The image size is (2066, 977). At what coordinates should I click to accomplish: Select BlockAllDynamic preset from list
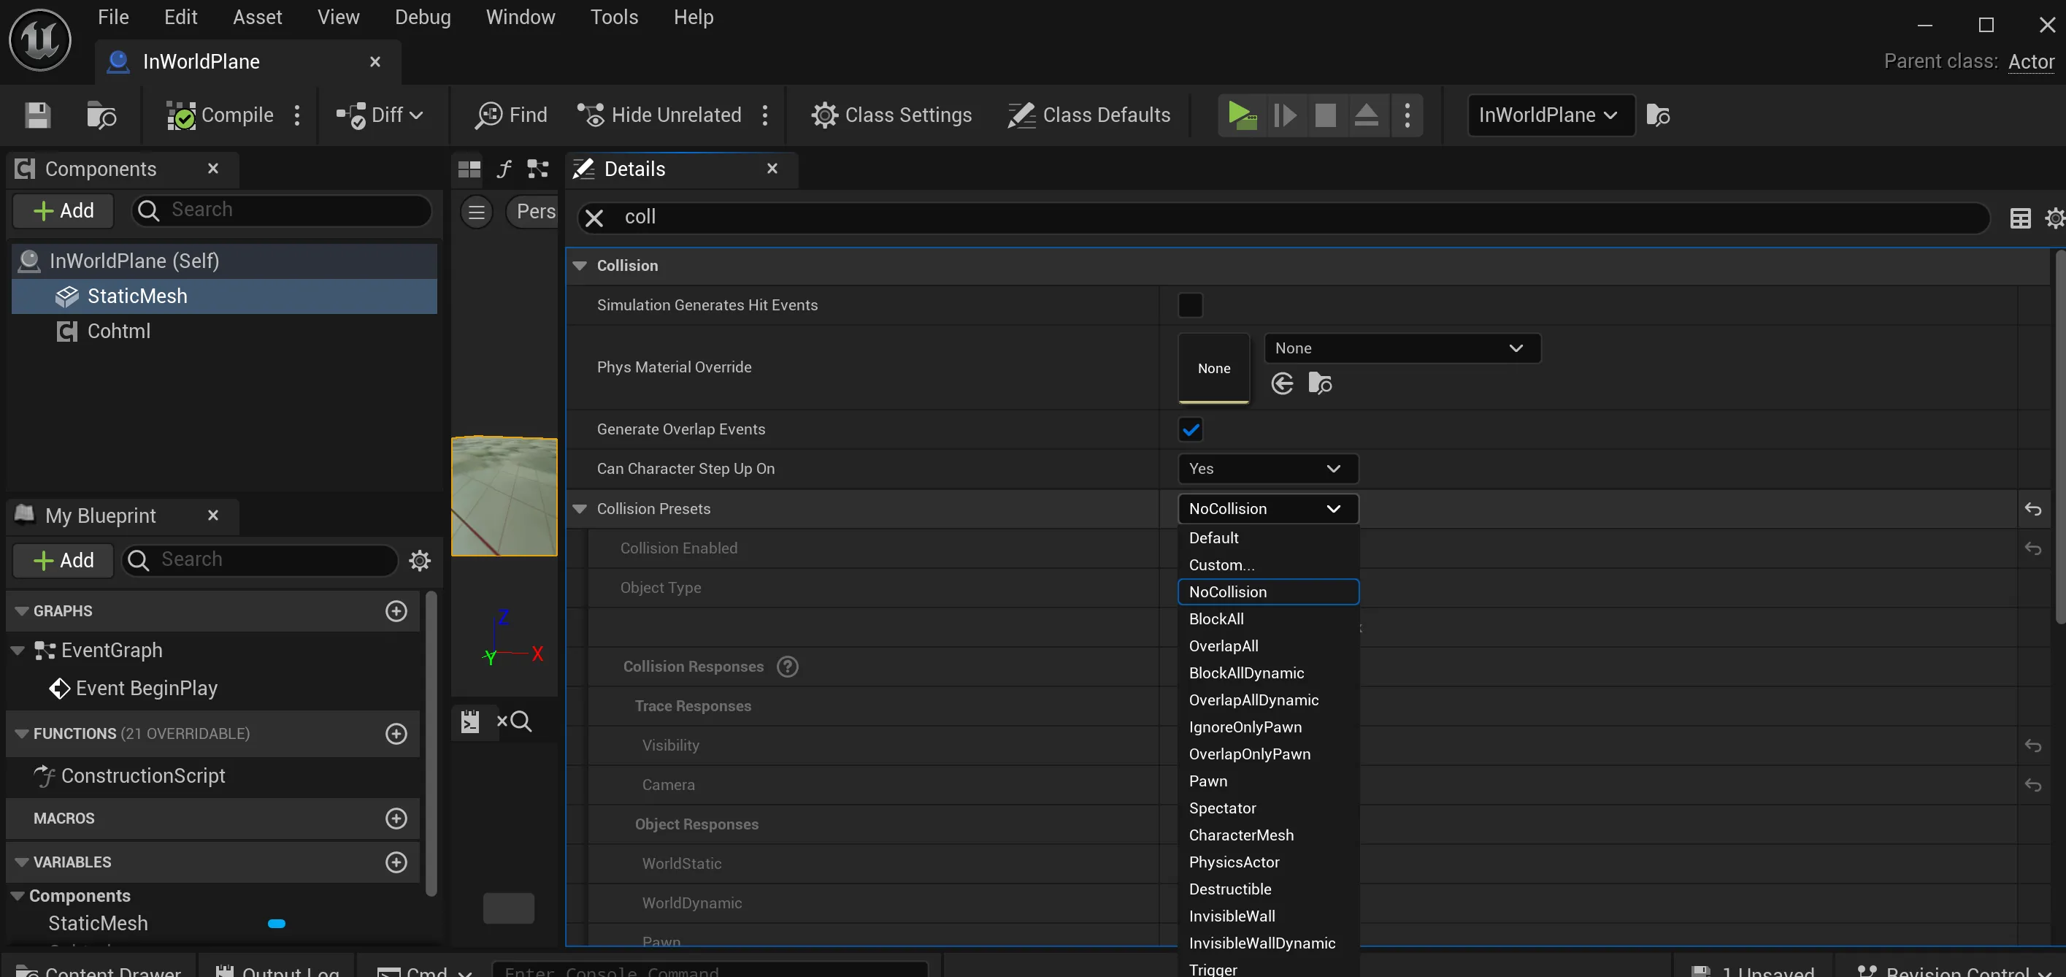[1245, 674]
